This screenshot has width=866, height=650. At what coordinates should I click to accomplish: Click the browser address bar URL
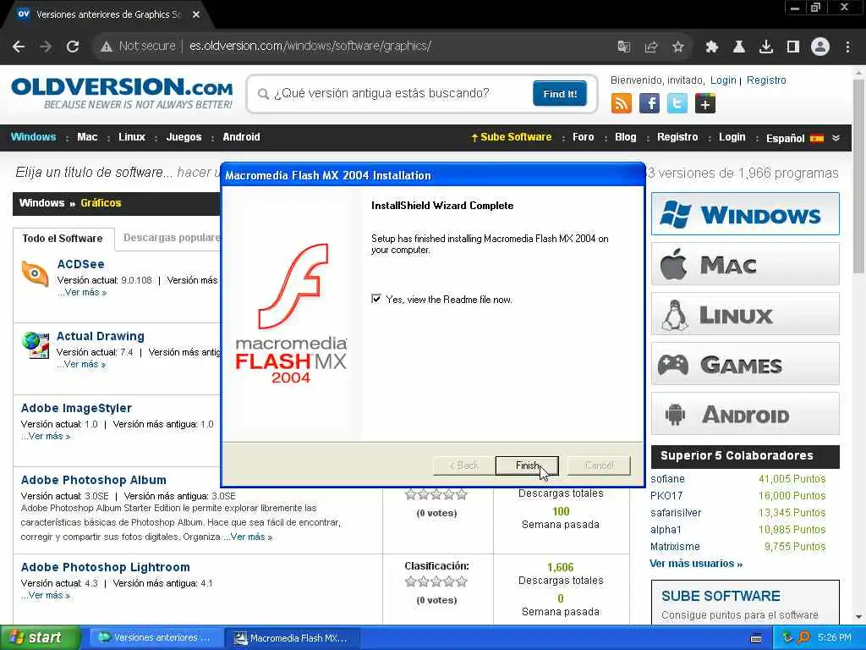tap(310, 46)
